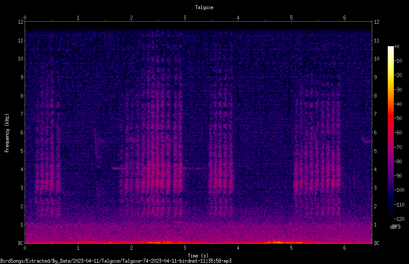
Task: Click the Time (s) axis label
Action: (198, 256)
